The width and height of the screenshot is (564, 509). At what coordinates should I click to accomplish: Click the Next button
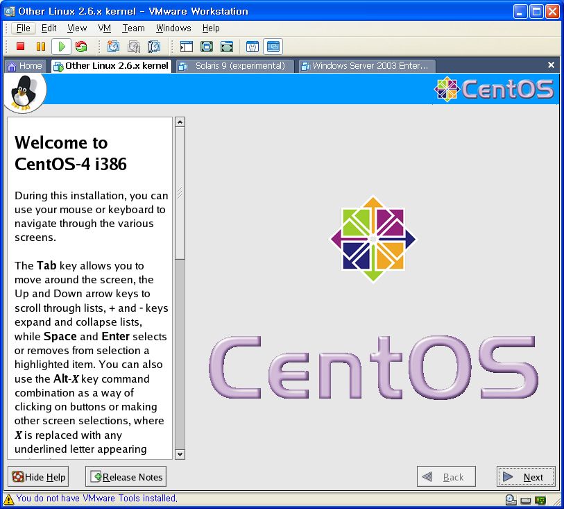[x=526, y=477]
